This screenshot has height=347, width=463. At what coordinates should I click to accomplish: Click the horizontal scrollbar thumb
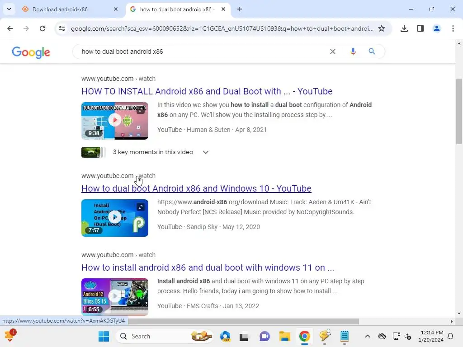coord(243,321)
